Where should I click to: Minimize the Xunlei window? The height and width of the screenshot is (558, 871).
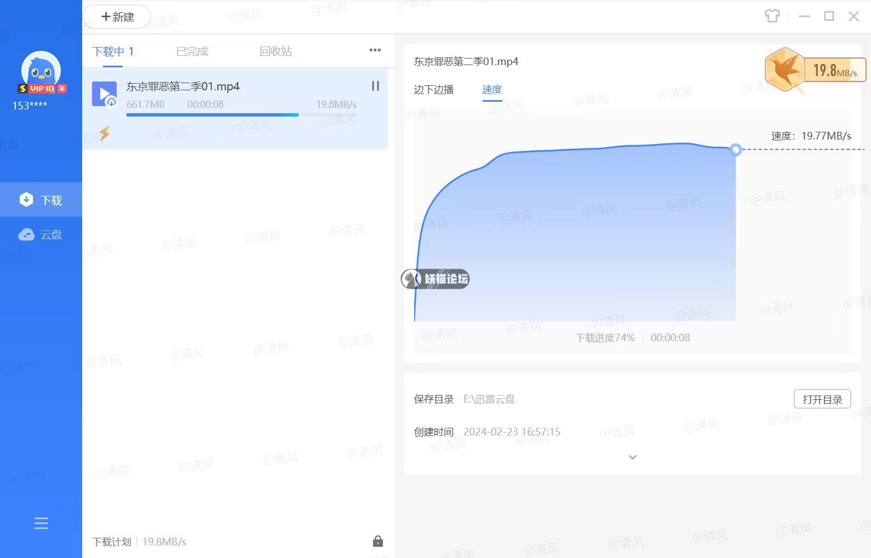pyautogui.click(x=804, y=16)
